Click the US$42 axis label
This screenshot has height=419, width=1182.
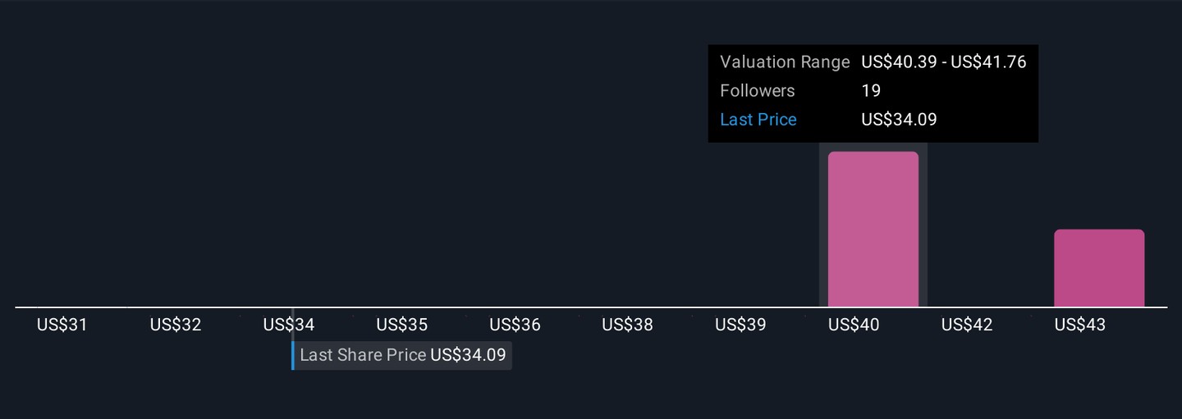[x=967, y=325]
